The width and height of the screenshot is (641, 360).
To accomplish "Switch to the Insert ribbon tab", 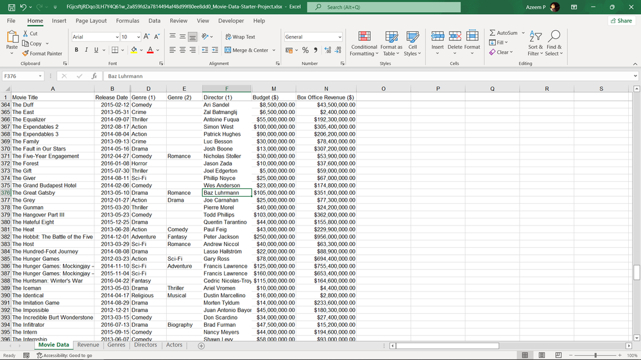I will pos(59,20).
